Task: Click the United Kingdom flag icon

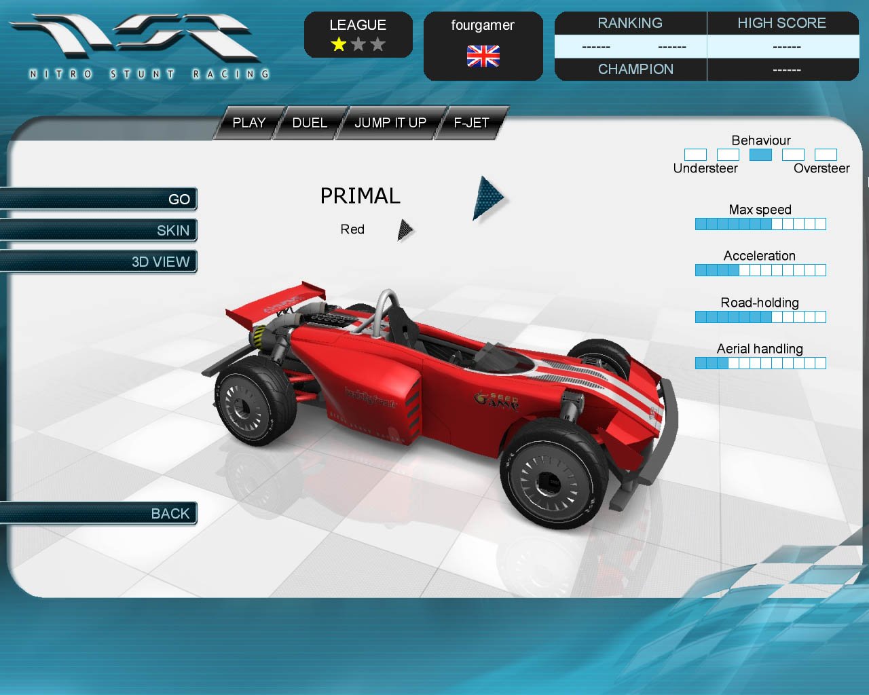Action: coord(483,56)
